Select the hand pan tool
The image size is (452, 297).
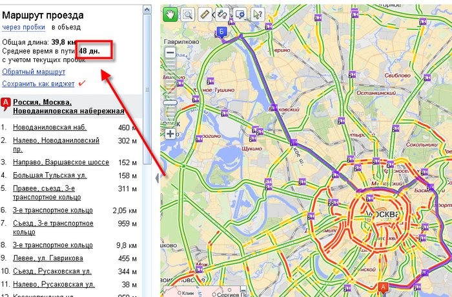click(x=170, y=13)
